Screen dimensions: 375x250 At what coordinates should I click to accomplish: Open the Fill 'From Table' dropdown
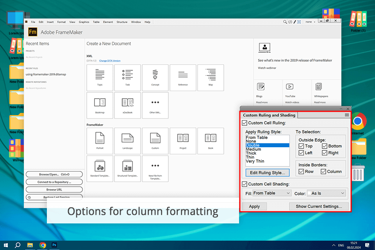tap(272, 193)
